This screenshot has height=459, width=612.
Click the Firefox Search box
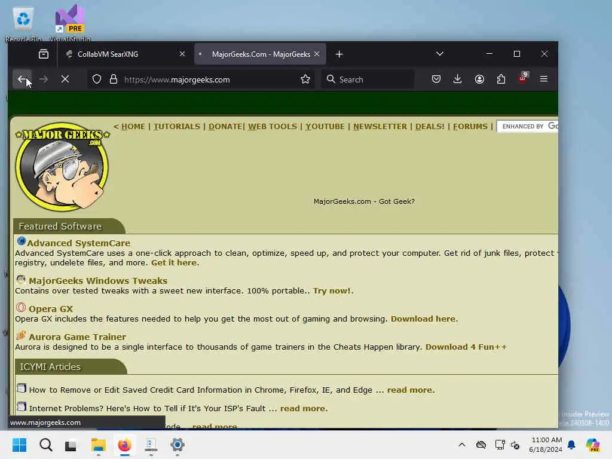point(368,79)
